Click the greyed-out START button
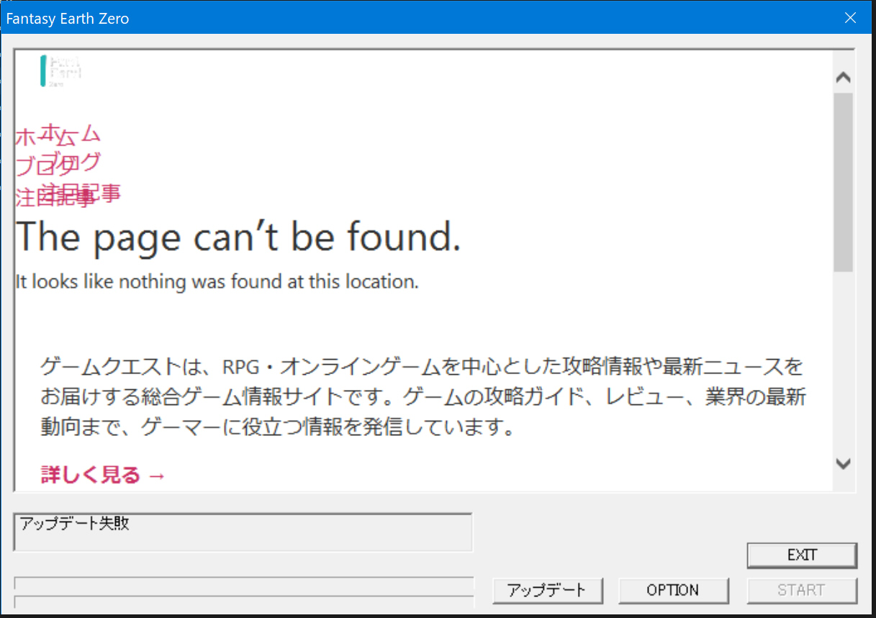The height and width of the screenshot is (618, 876). click(x=801, y=591)
